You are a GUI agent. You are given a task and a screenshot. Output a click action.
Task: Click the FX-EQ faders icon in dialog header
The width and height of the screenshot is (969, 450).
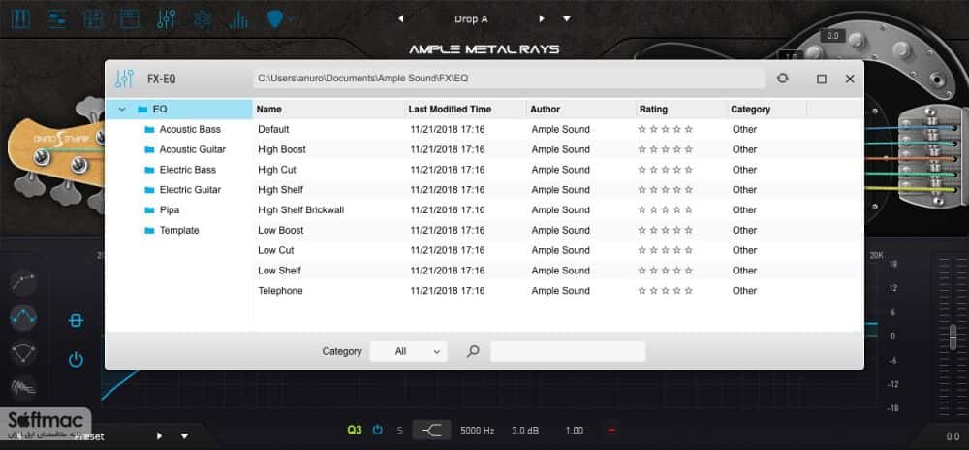[124, 79]
